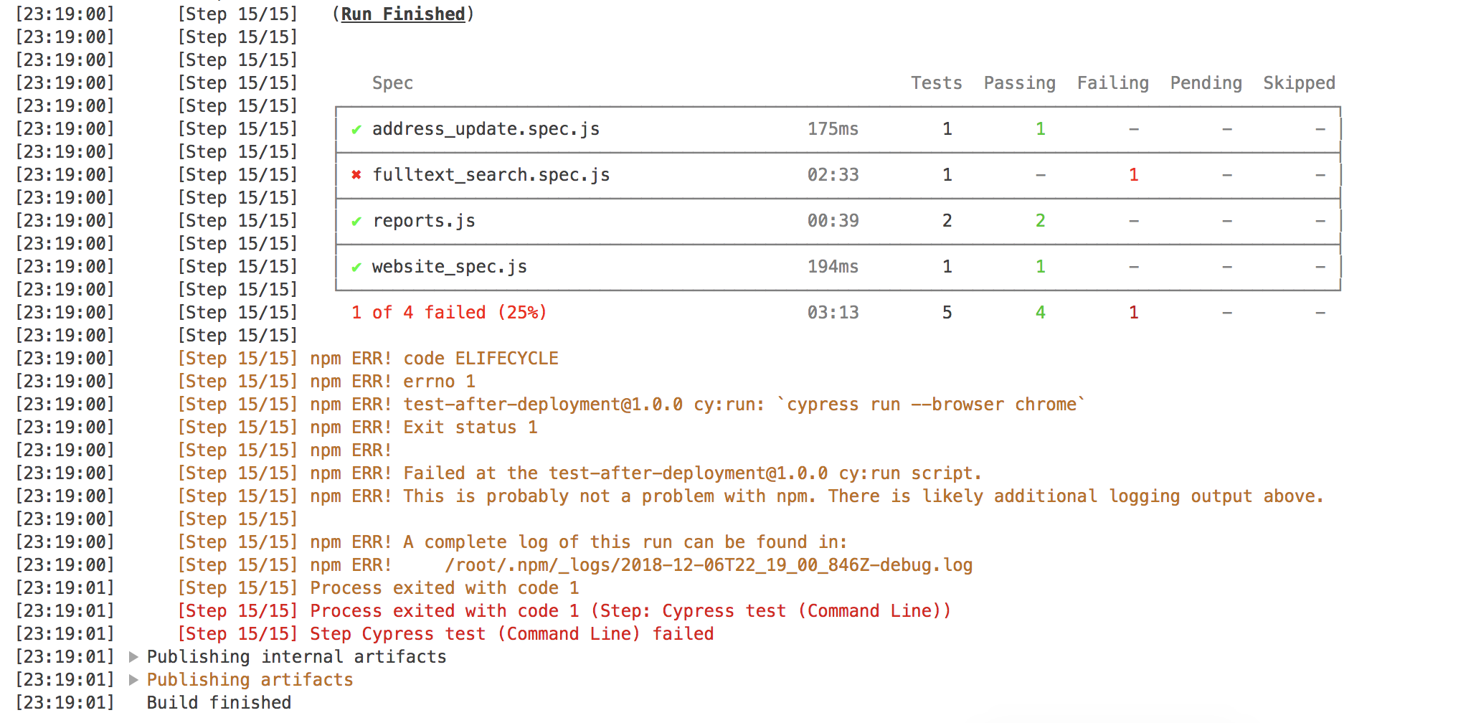Click the Failing column header
This screenshot has width=1476, height=723.
(x=1113, y=83)
